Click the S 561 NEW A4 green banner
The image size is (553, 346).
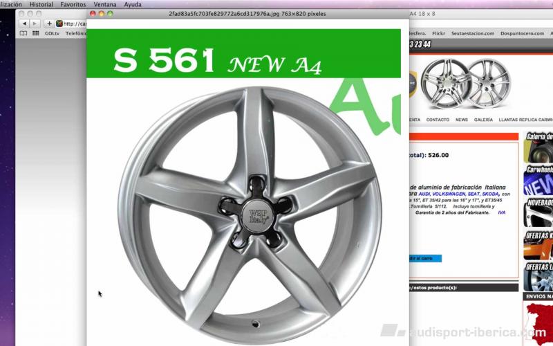(x=243, y=53)
